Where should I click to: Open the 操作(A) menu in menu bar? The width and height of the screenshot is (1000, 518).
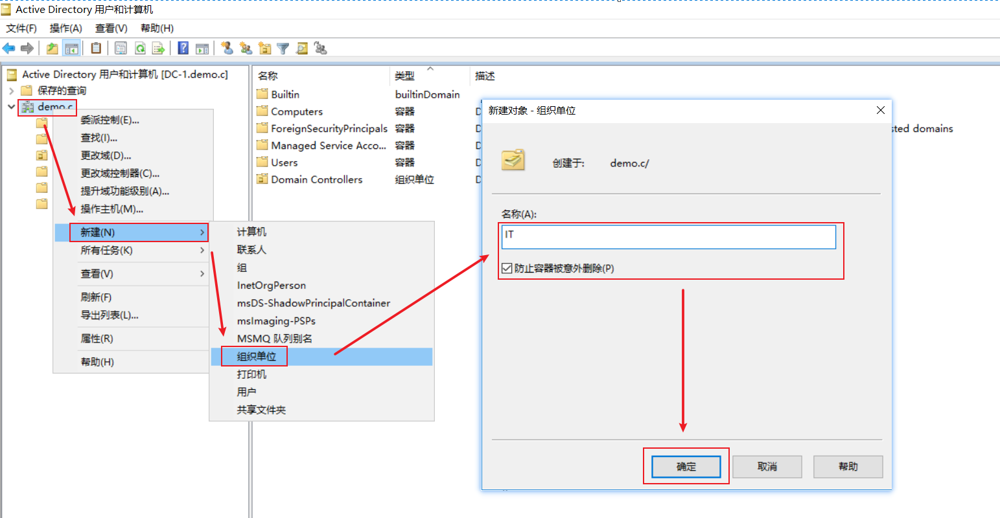tap(65, 28)
